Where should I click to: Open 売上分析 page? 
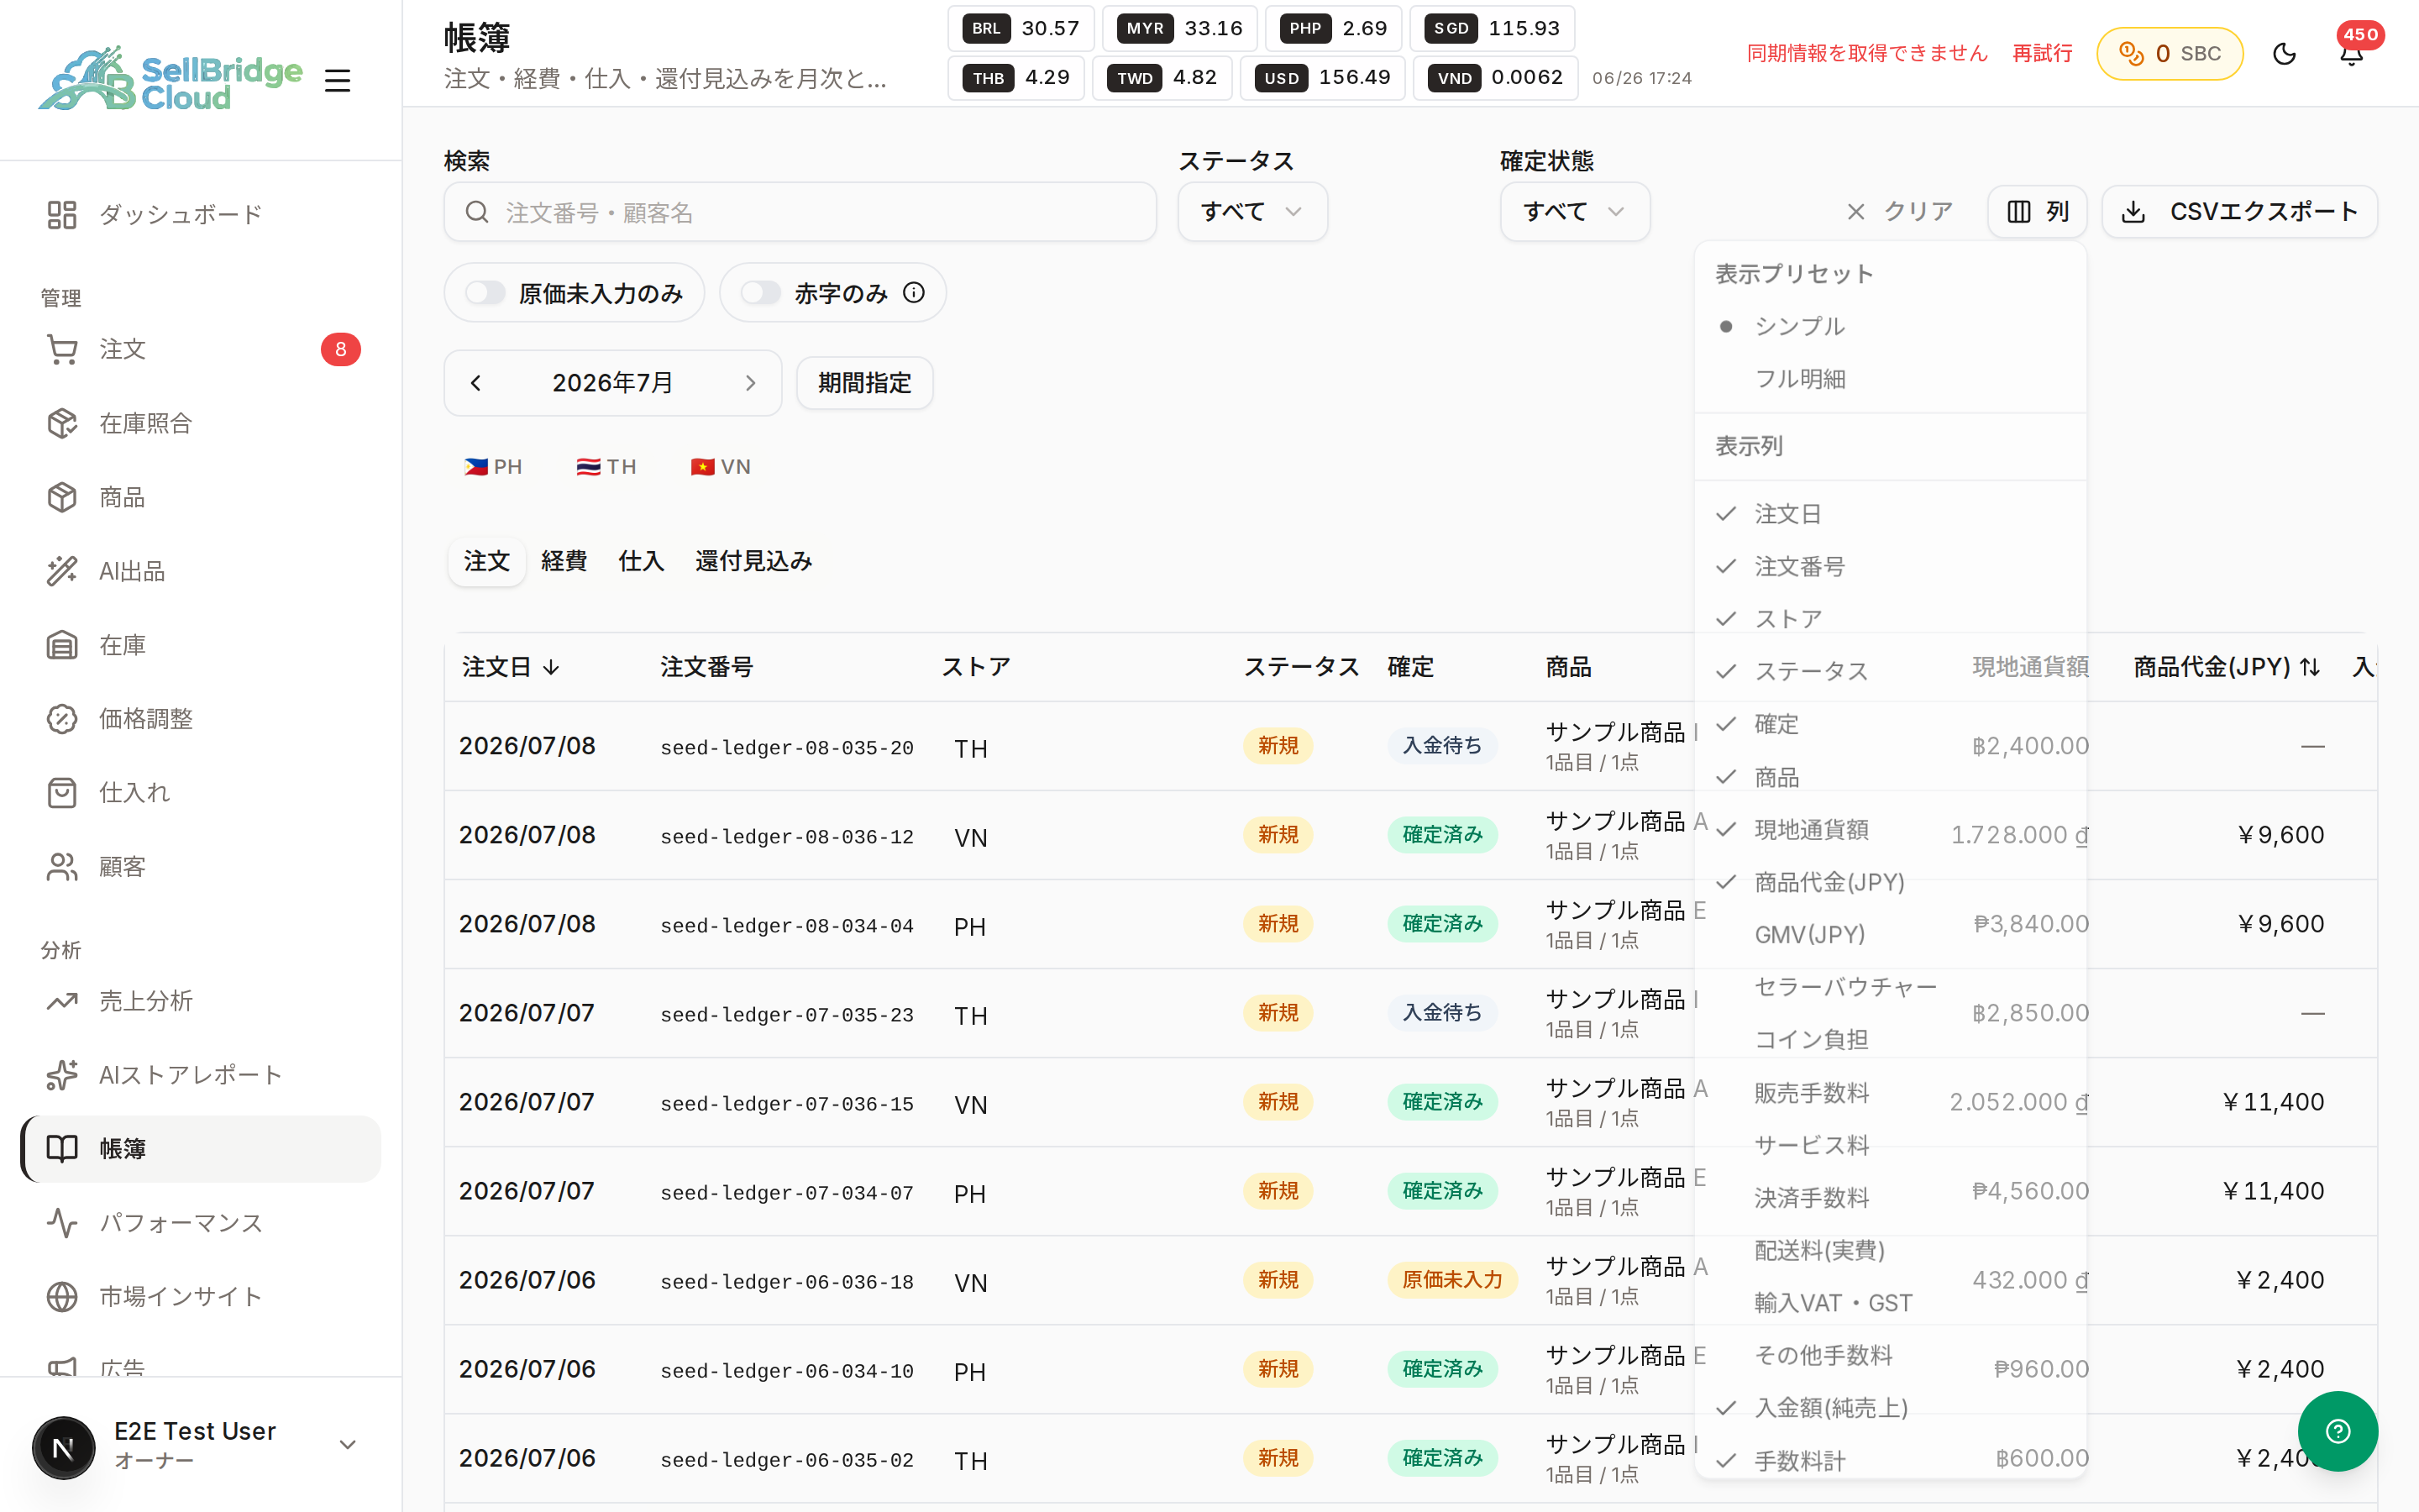[x=200, y=1001]
